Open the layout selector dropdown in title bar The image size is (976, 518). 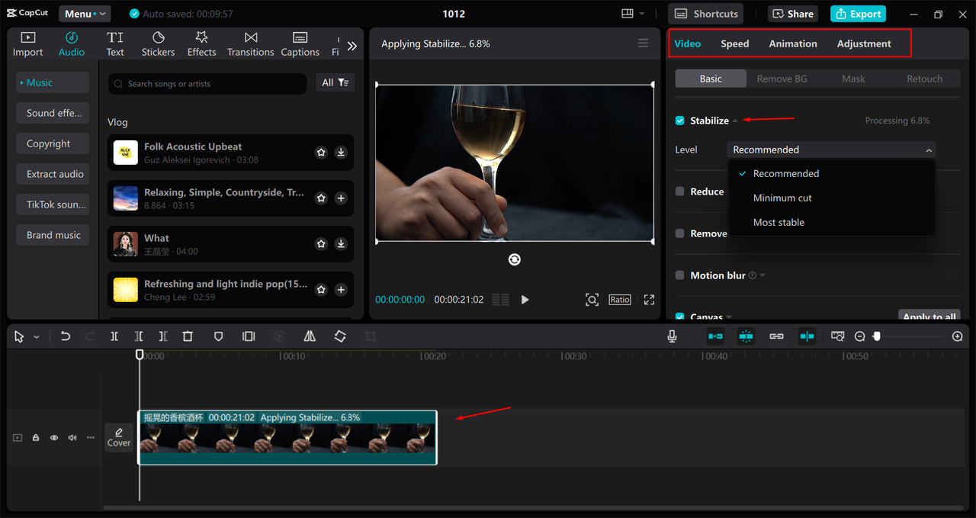tap(633, 14)
